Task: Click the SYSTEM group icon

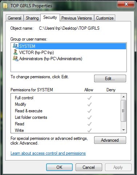Action: pyautogui.click(x=16, y=46)
